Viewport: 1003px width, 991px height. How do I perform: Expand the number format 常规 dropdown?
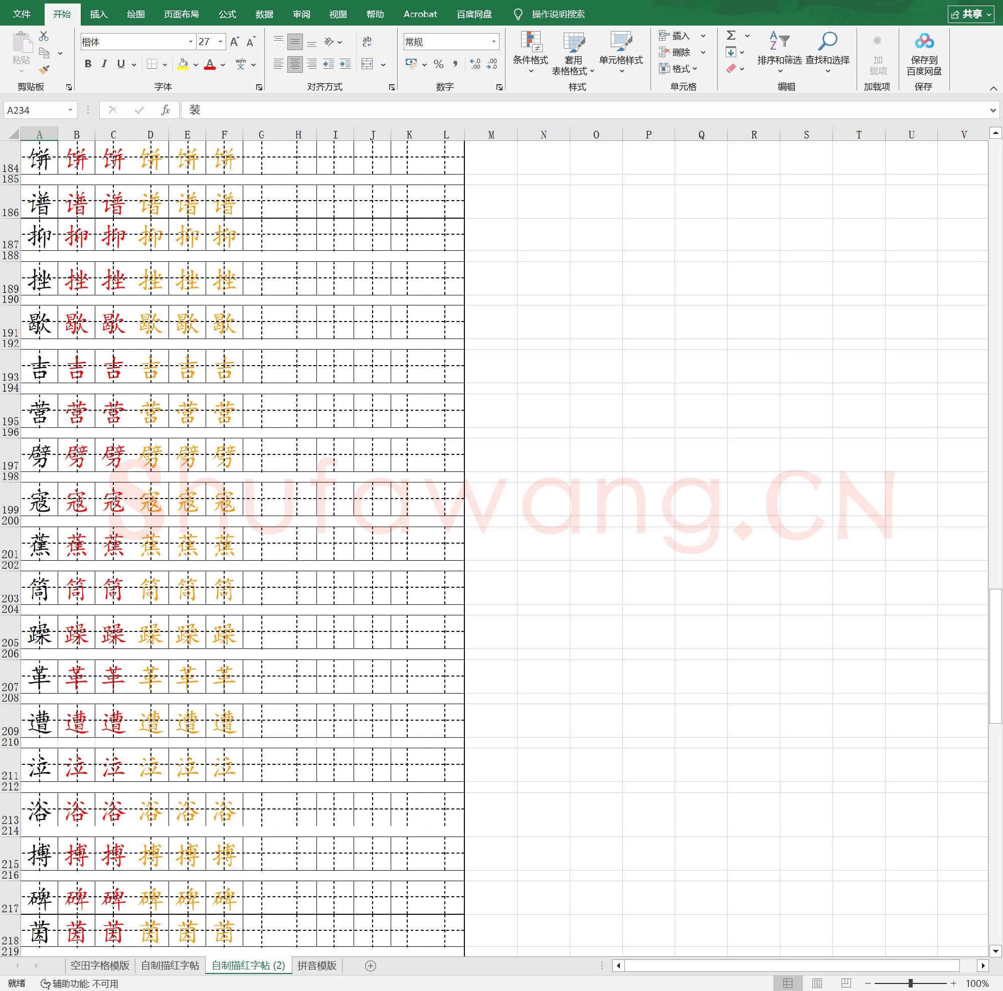(x=493, y=41)
